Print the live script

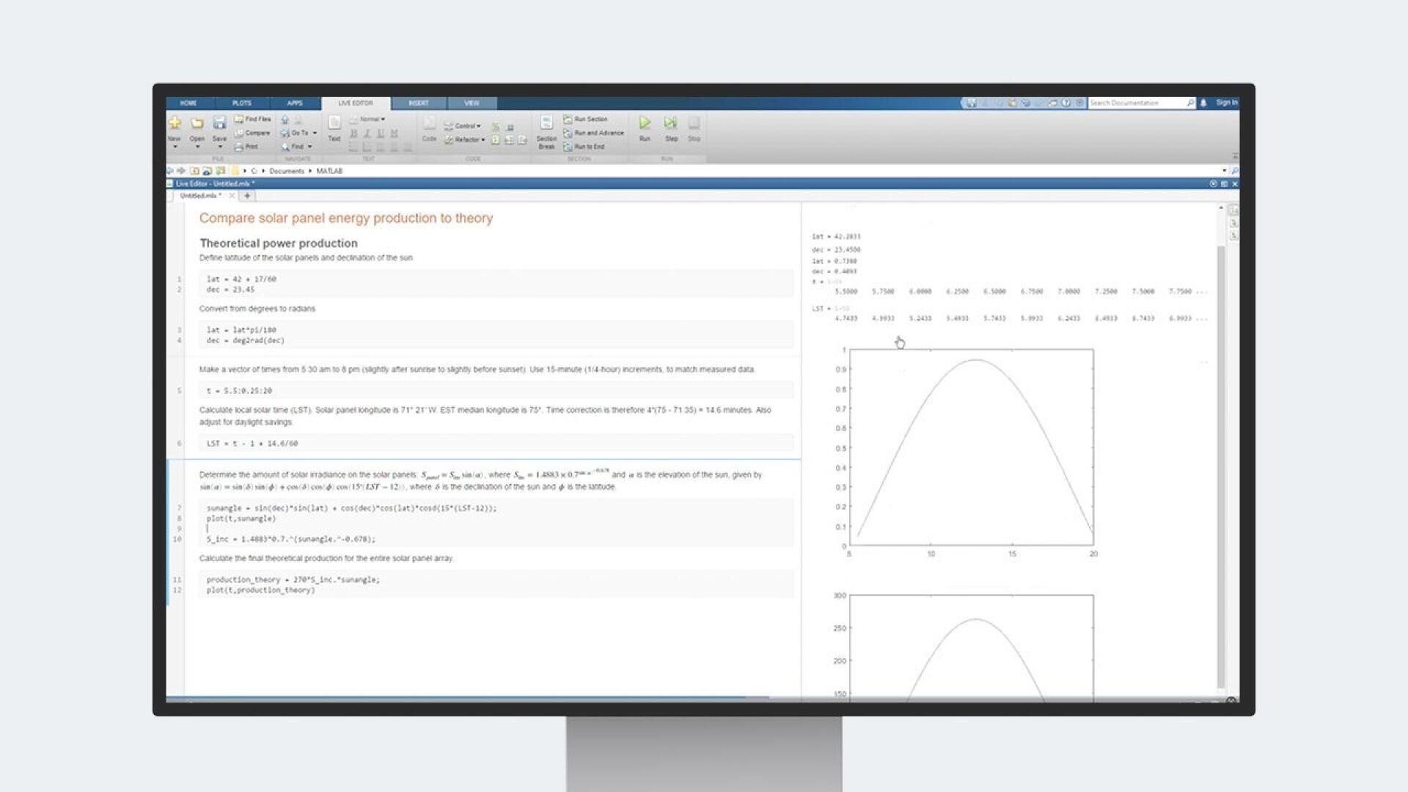[x=249, y=147]
